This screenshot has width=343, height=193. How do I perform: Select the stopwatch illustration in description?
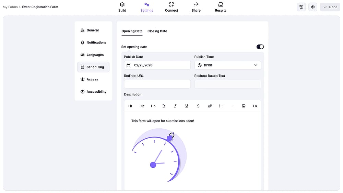(159, 155)
